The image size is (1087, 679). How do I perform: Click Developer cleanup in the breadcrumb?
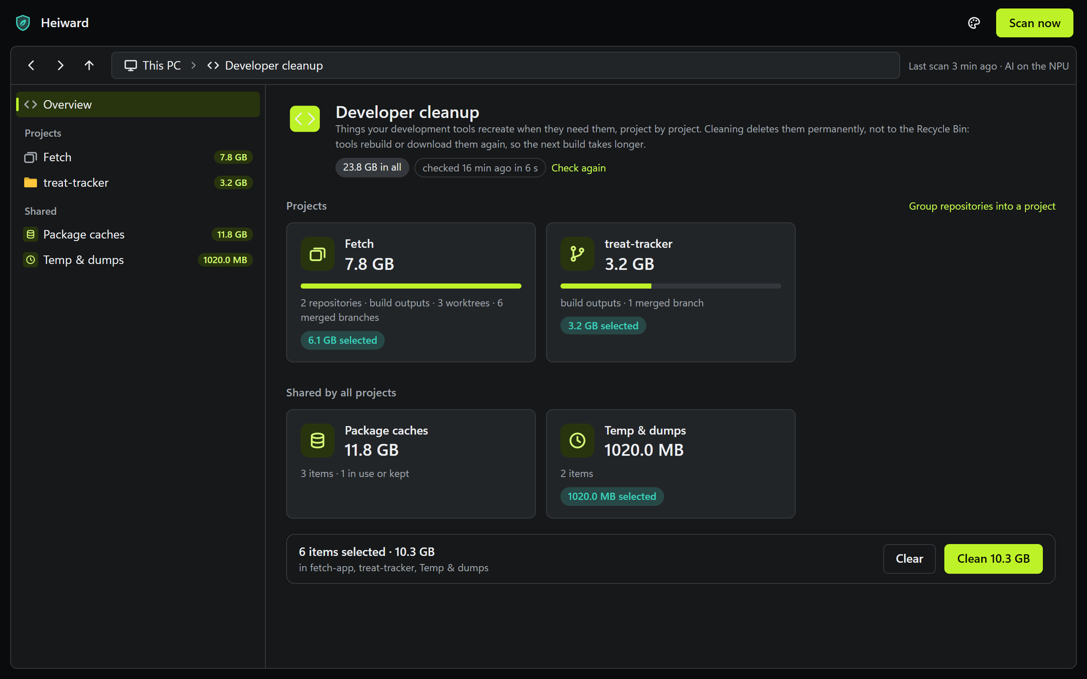(273, 65)
